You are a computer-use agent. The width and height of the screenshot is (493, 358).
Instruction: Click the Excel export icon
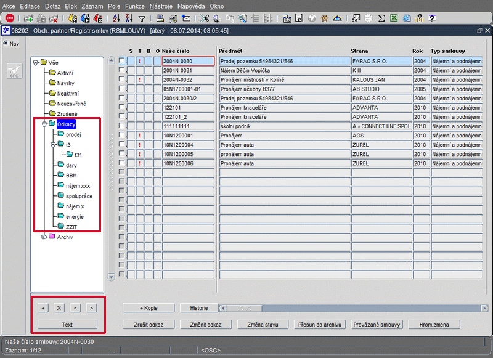394,18
